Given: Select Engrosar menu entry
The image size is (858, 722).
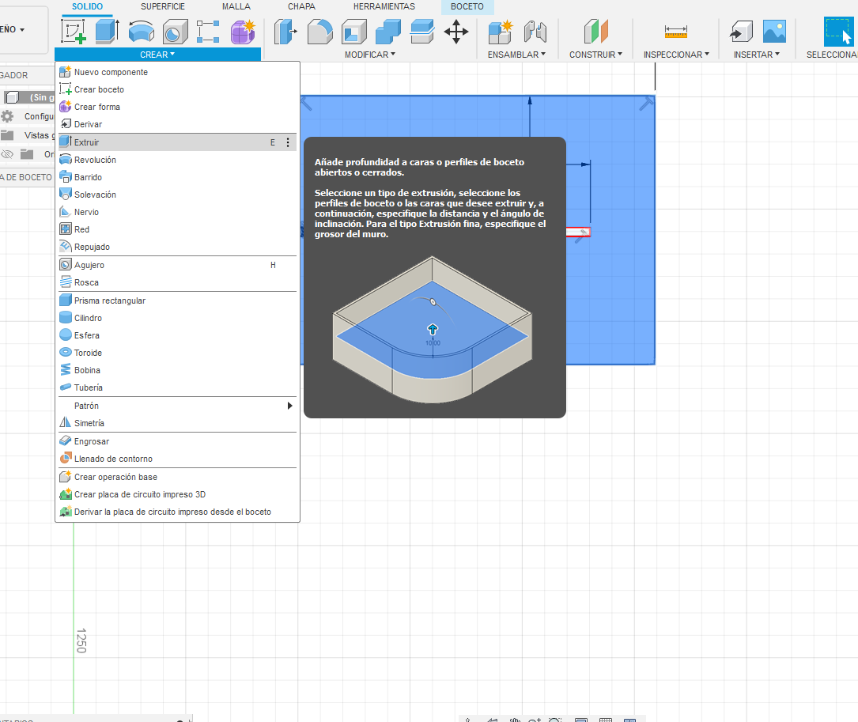Looking at the screenshot, I should point(177,441).
